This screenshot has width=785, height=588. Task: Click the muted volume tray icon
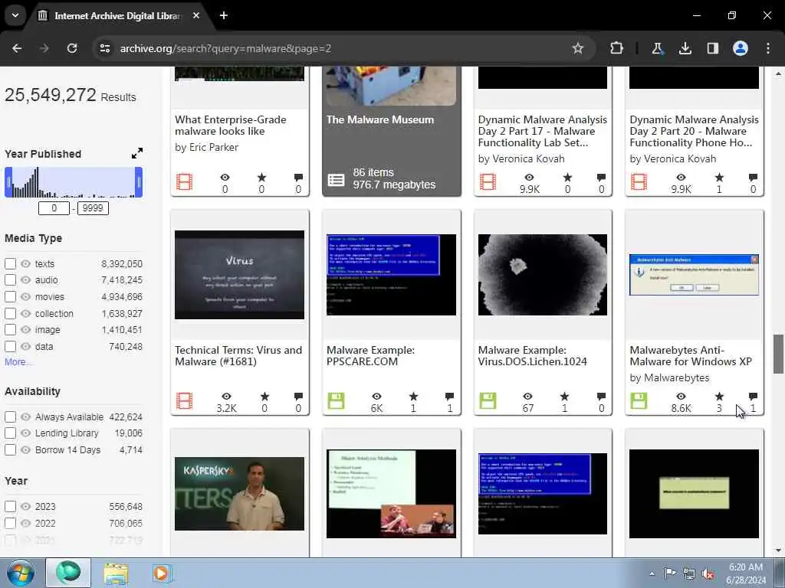[x=708, y=574]
